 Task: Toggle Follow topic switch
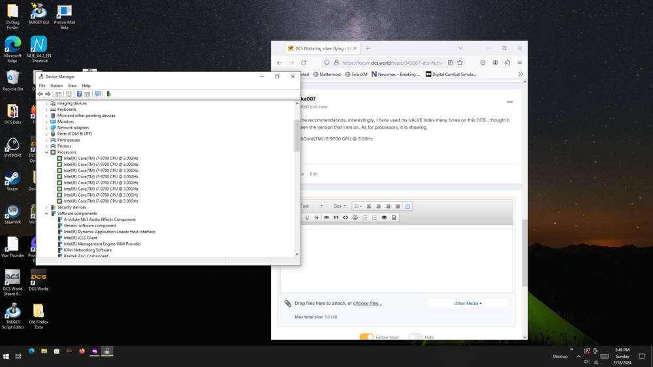coord(366,337)
